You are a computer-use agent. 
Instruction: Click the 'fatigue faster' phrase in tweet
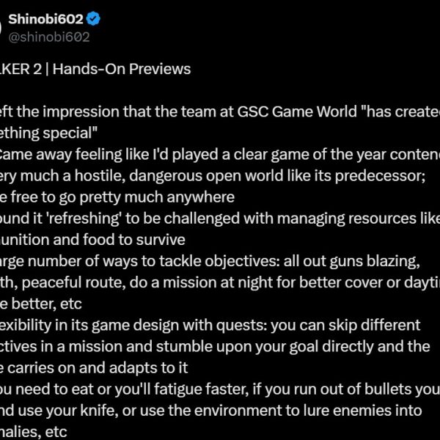pos(201,389)
